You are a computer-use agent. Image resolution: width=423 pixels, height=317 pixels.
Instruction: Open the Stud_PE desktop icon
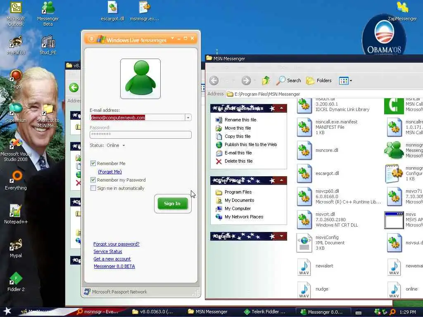click(x=48, y=45)
